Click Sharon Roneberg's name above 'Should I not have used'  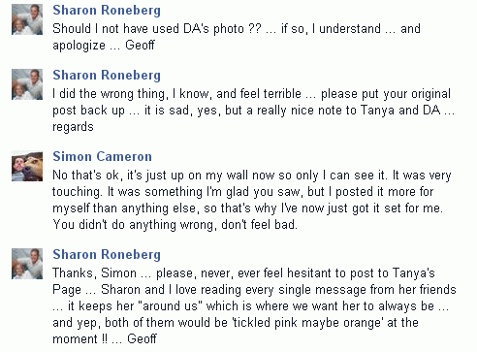click(107, 11)
